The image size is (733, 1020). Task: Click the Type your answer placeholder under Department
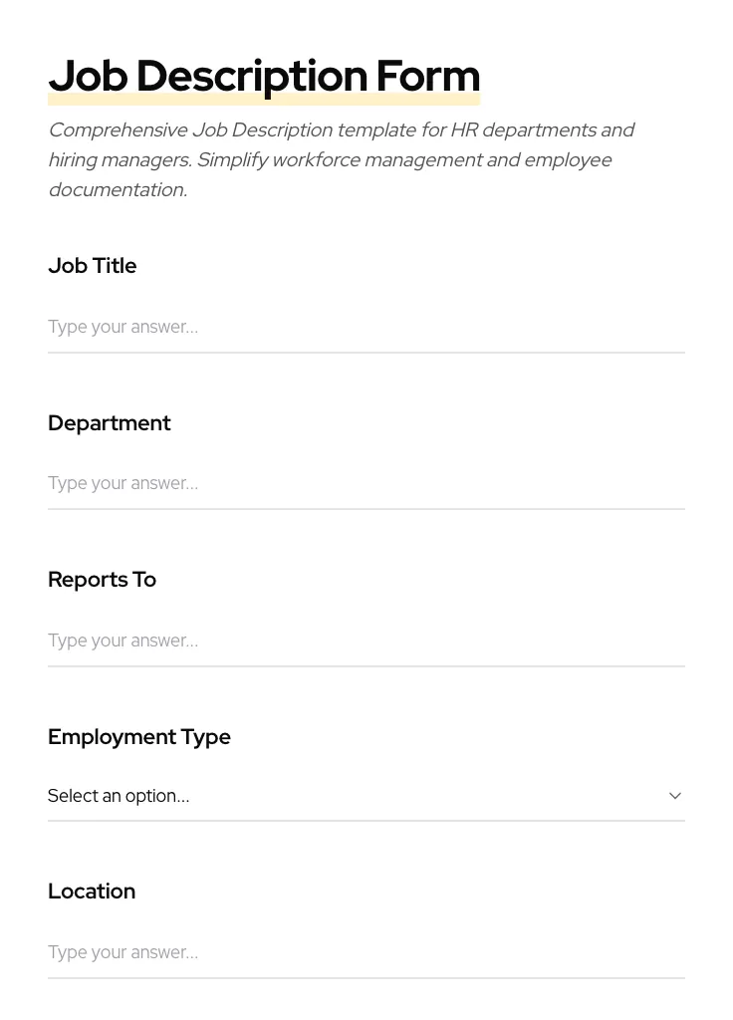pyautogui.click(x=122, y=483)
